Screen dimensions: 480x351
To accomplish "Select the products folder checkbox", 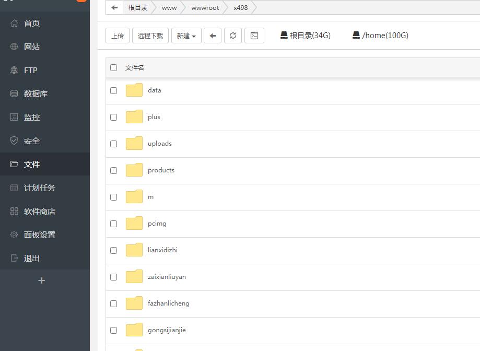I will click(114, 170).
